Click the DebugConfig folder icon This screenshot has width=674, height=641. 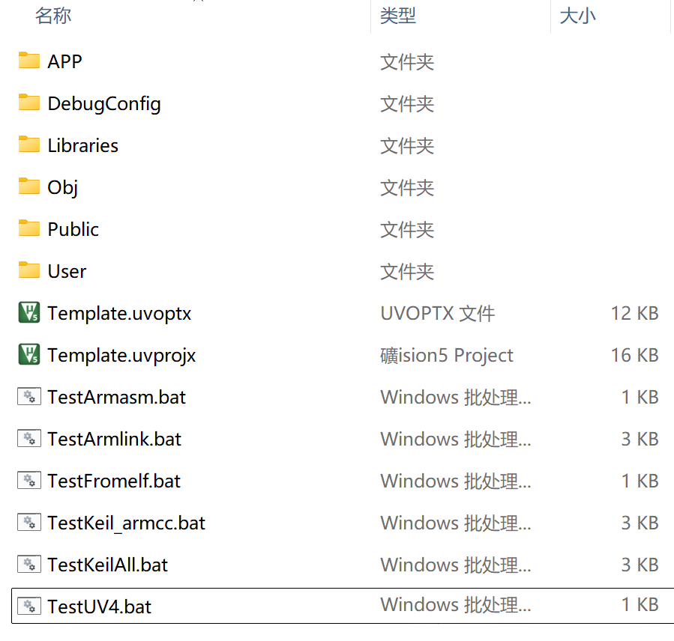(28, 103)
